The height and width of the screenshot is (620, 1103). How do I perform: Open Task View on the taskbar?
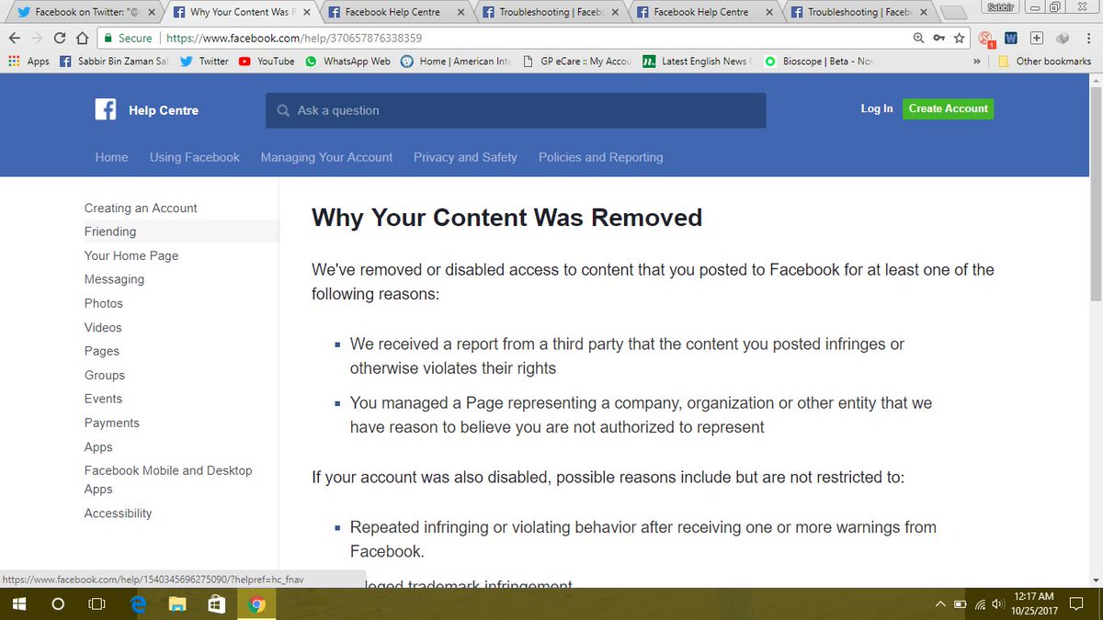97,604
